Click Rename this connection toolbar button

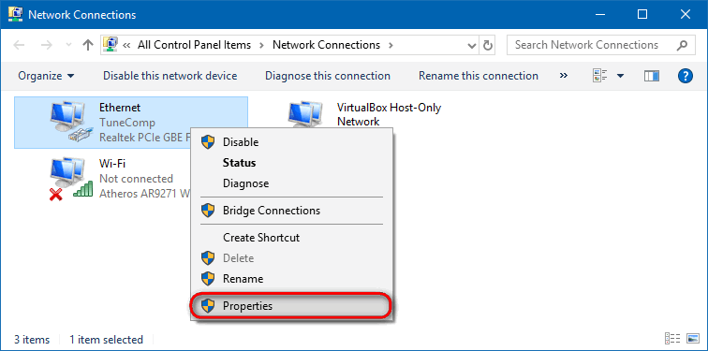[479, 76]
